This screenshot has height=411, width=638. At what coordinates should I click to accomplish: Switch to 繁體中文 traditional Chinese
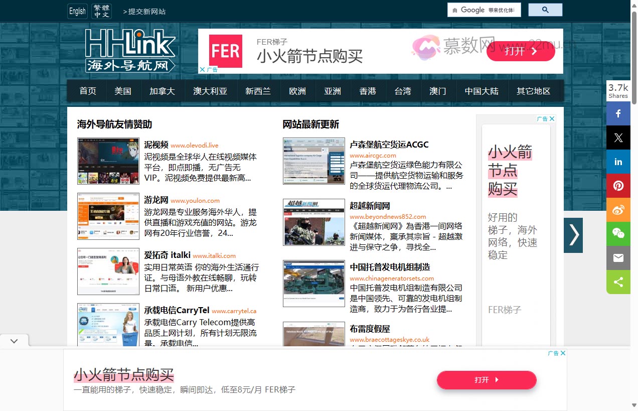click(101, 11)
